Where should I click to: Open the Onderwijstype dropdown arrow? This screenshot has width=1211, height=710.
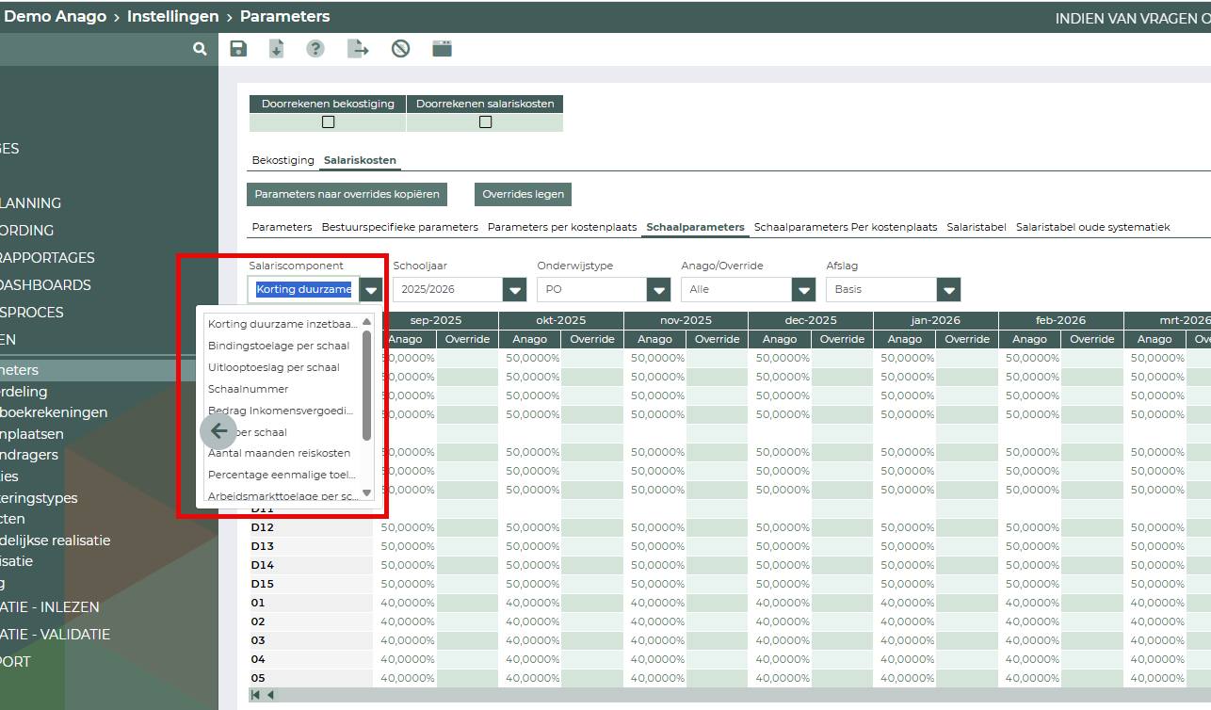coord(658,290)
